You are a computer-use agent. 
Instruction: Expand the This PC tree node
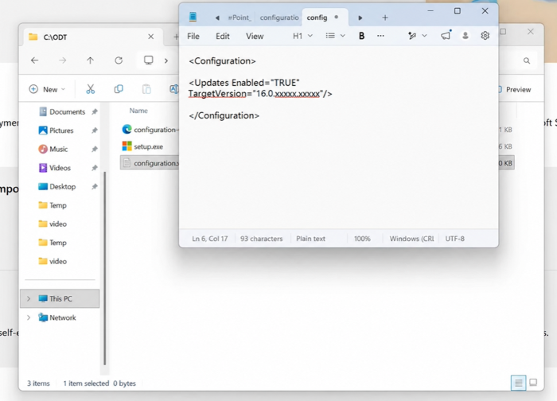coord(29,298)
